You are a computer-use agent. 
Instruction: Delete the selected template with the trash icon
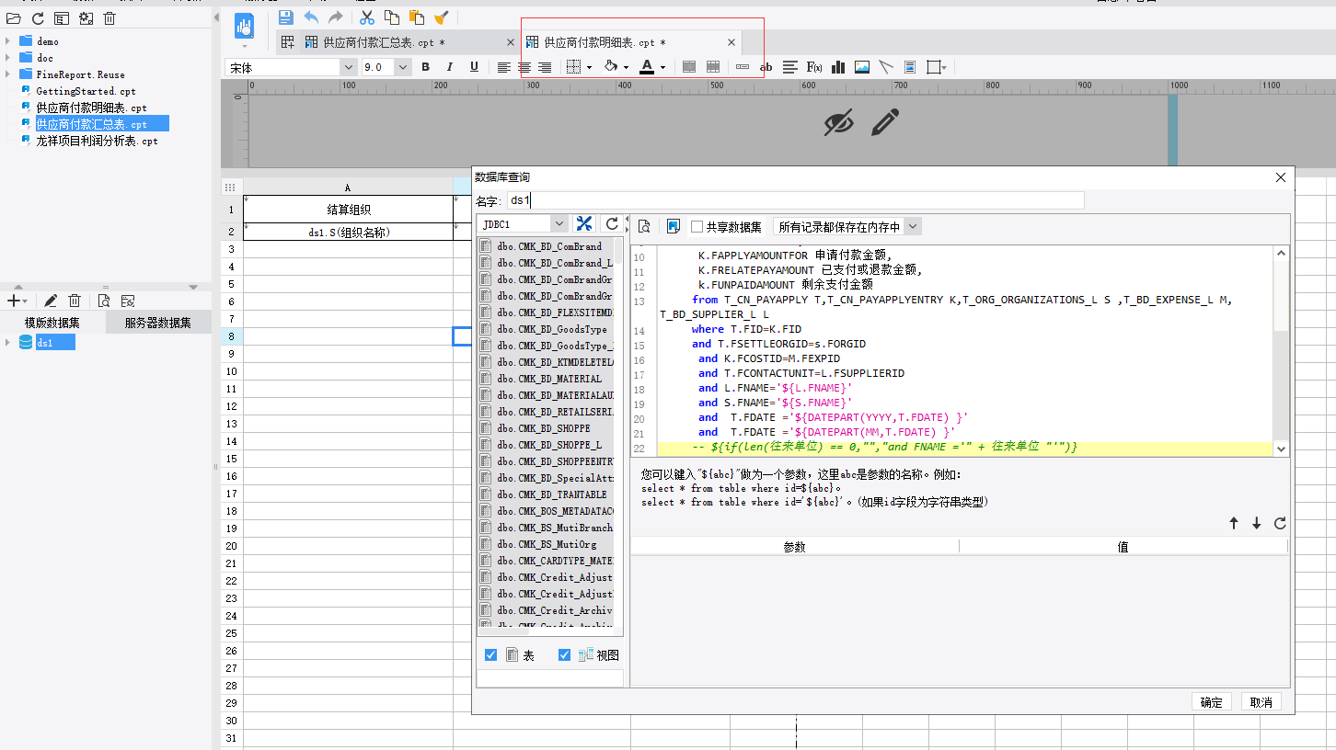tap(109, 18)
